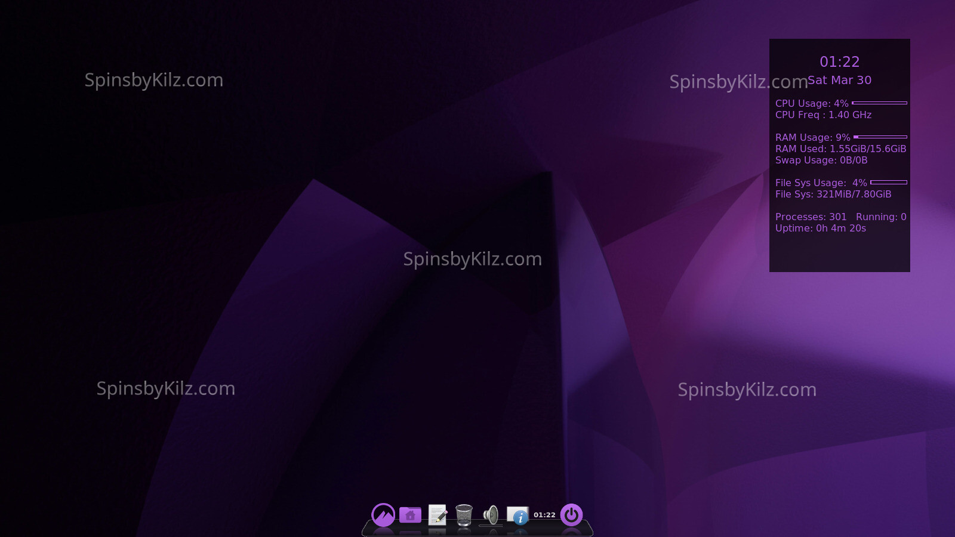
Task: Open the system info icon in dock
Action: click(x=517, y=514)
